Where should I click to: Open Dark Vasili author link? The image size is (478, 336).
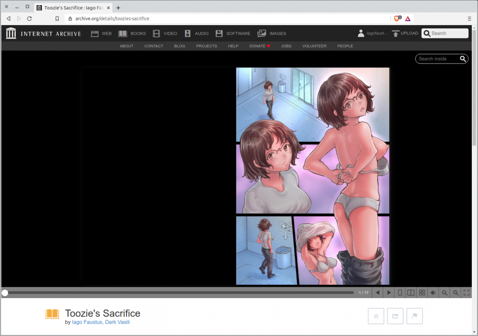(118, 322)
